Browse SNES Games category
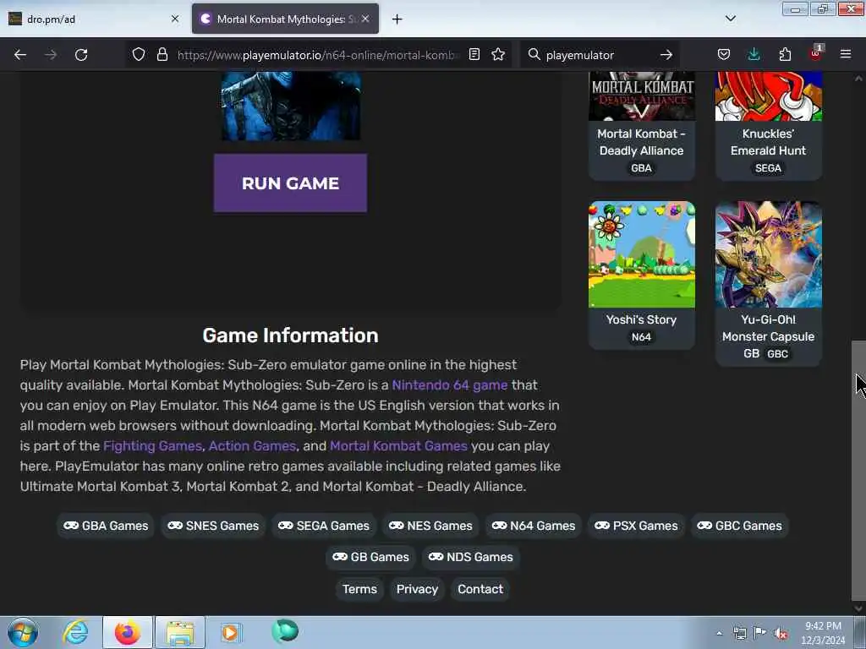 pos(213,526)
